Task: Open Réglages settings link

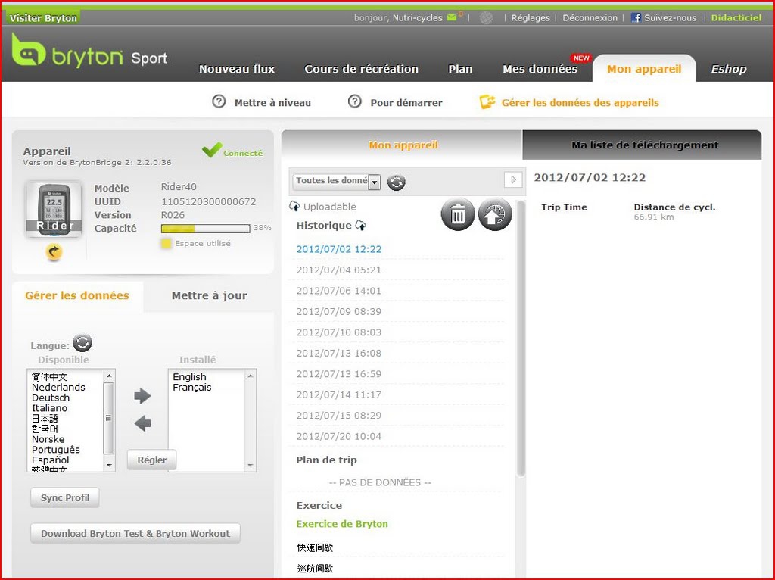Action: coord(531,18)
